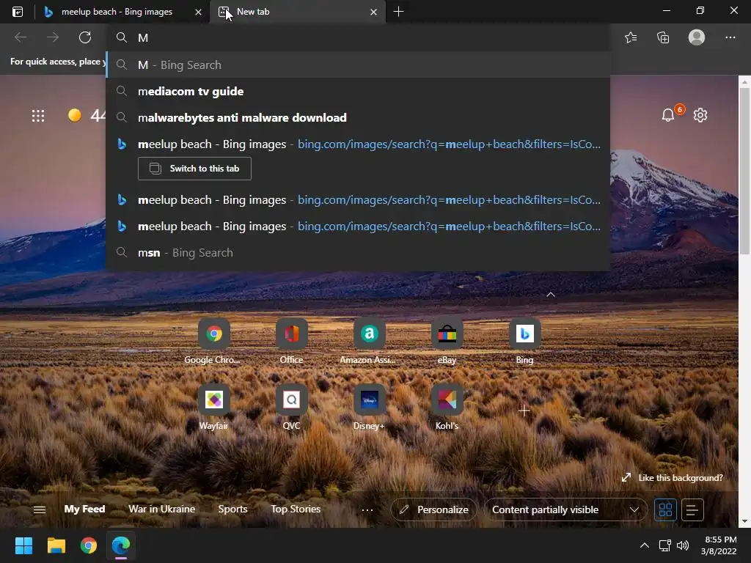
Task: Choose mediacom tv guide suggestion
Action: (358, 91)
